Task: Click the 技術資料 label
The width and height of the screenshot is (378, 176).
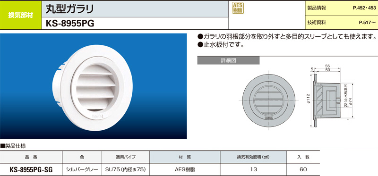Action: (x=317, y=23)
